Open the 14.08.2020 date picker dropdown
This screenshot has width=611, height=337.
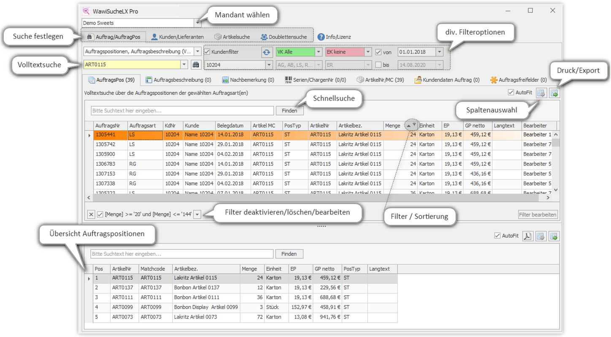tap(439, 65)
